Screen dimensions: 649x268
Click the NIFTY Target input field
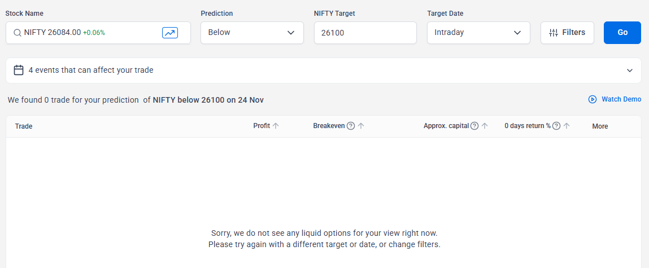click(365, 33)
